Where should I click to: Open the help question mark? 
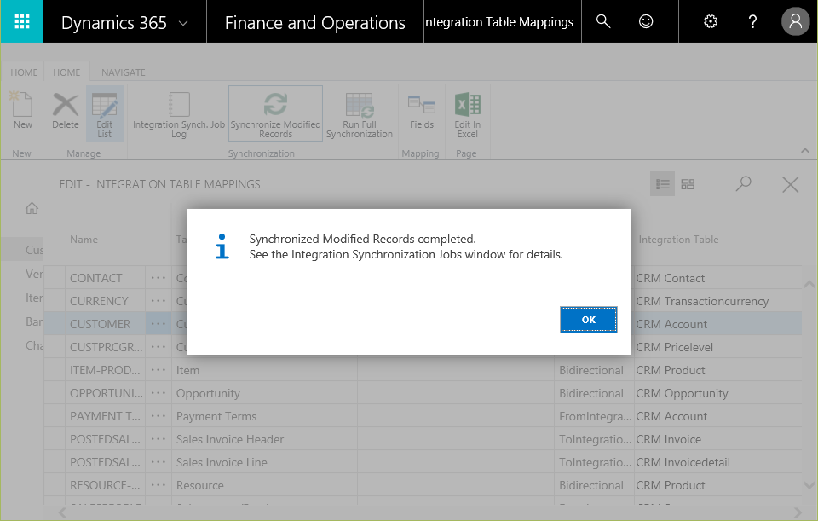tap(752, 21)
